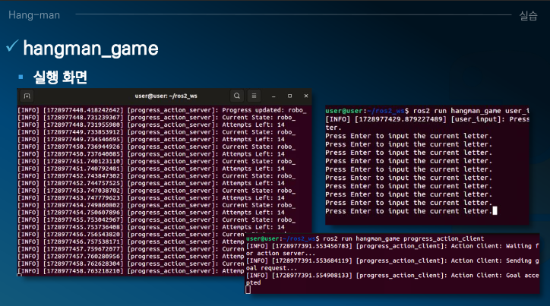Click the log line stamped 1728977448.731955980
Screen dimensions: 550x306
click(151, 125)
